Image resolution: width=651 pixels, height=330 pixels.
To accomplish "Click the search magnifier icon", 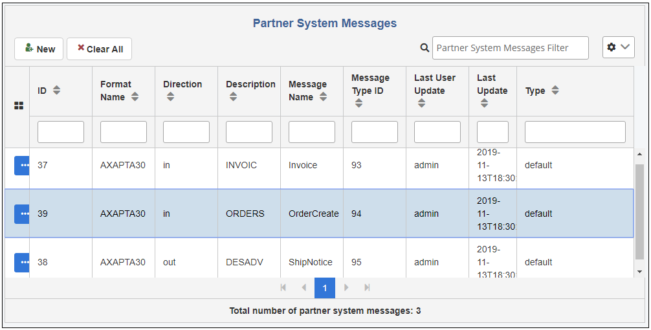I will tap(425, 48).
